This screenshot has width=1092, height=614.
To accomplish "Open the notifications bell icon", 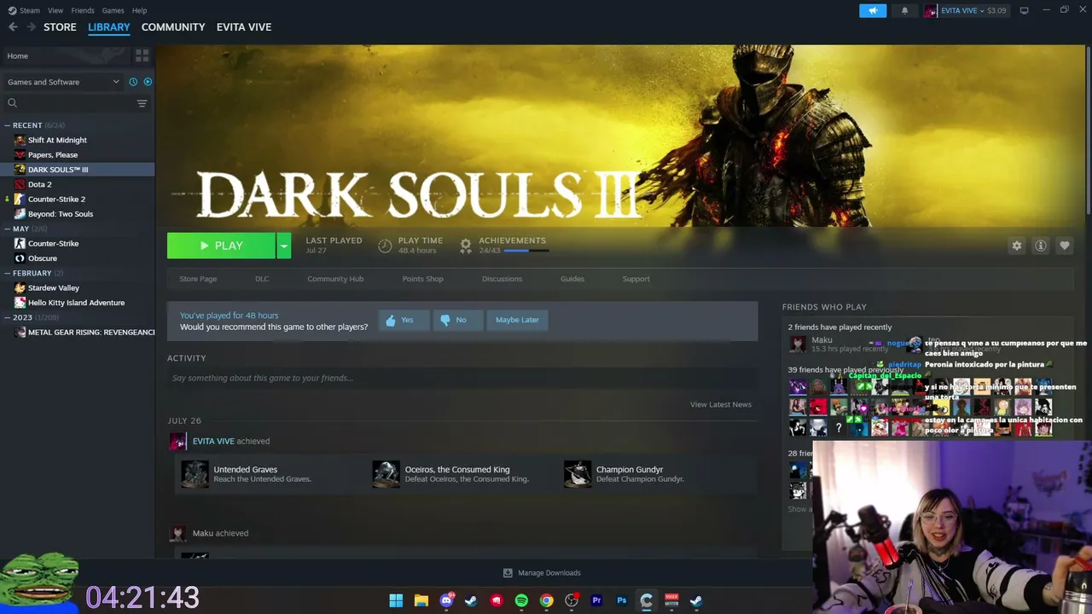I will click(x=904, y=10).
